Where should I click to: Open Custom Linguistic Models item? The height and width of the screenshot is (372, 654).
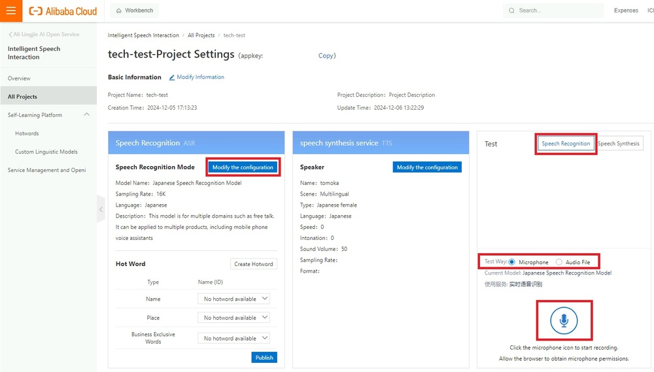(x=46, y=152)
